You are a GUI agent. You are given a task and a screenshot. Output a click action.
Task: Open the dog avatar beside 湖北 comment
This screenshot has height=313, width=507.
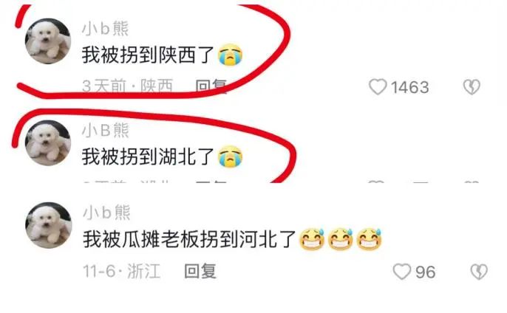pyautogui.click(x=48, y=143)
